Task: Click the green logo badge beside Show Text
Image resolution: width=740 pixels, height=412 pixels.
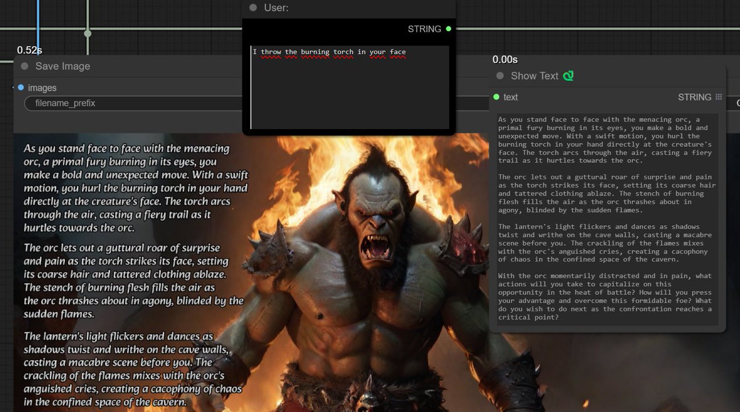Action: pyautogui.click(x=569, y=76)
